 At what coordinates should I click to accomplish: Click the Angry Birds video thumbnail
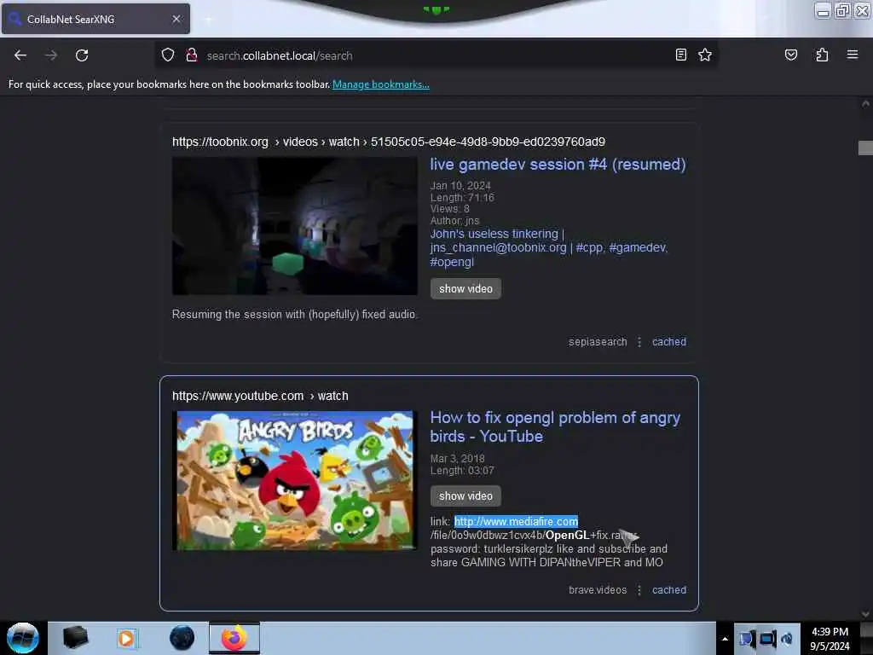(294, 481)
